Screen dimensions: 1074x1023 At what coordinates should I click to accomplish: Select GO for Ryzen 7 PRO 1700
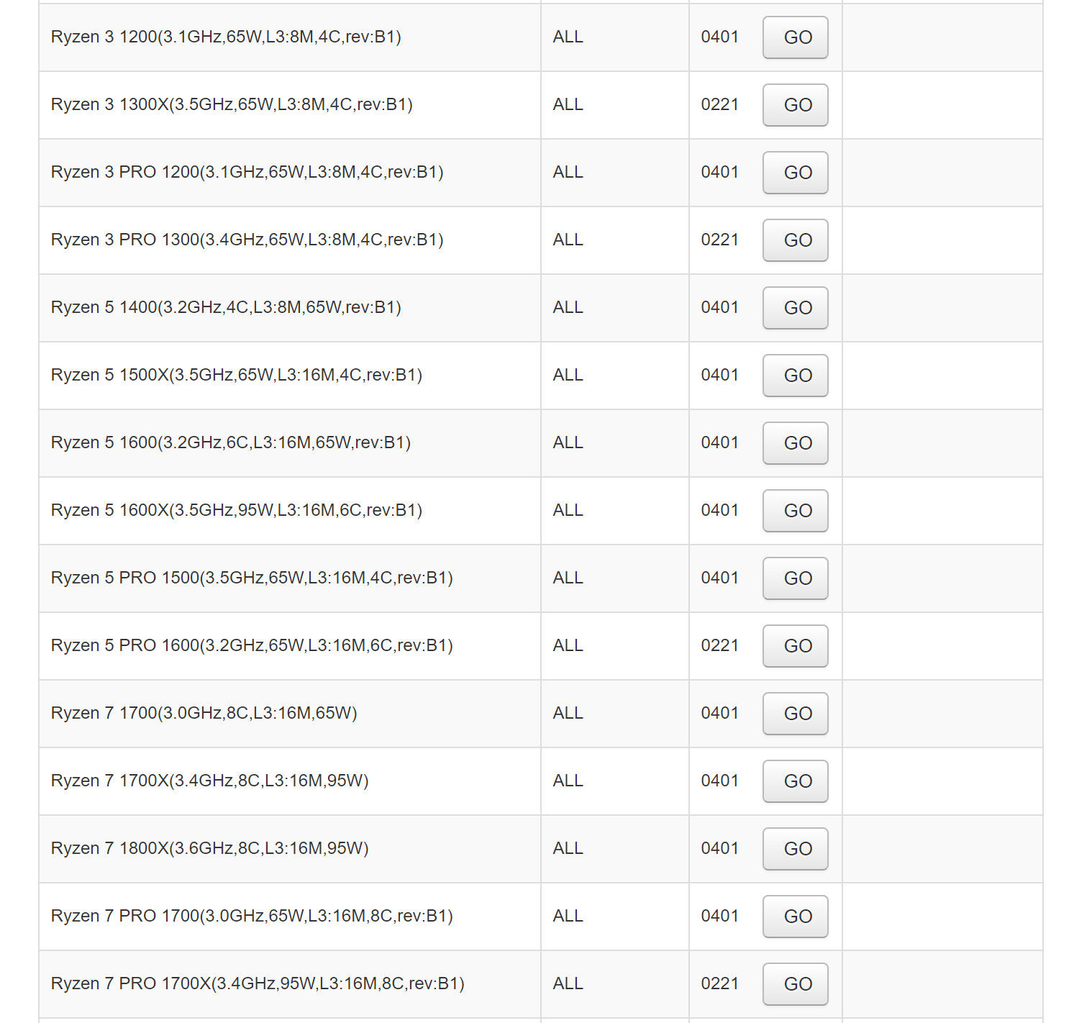795,917
